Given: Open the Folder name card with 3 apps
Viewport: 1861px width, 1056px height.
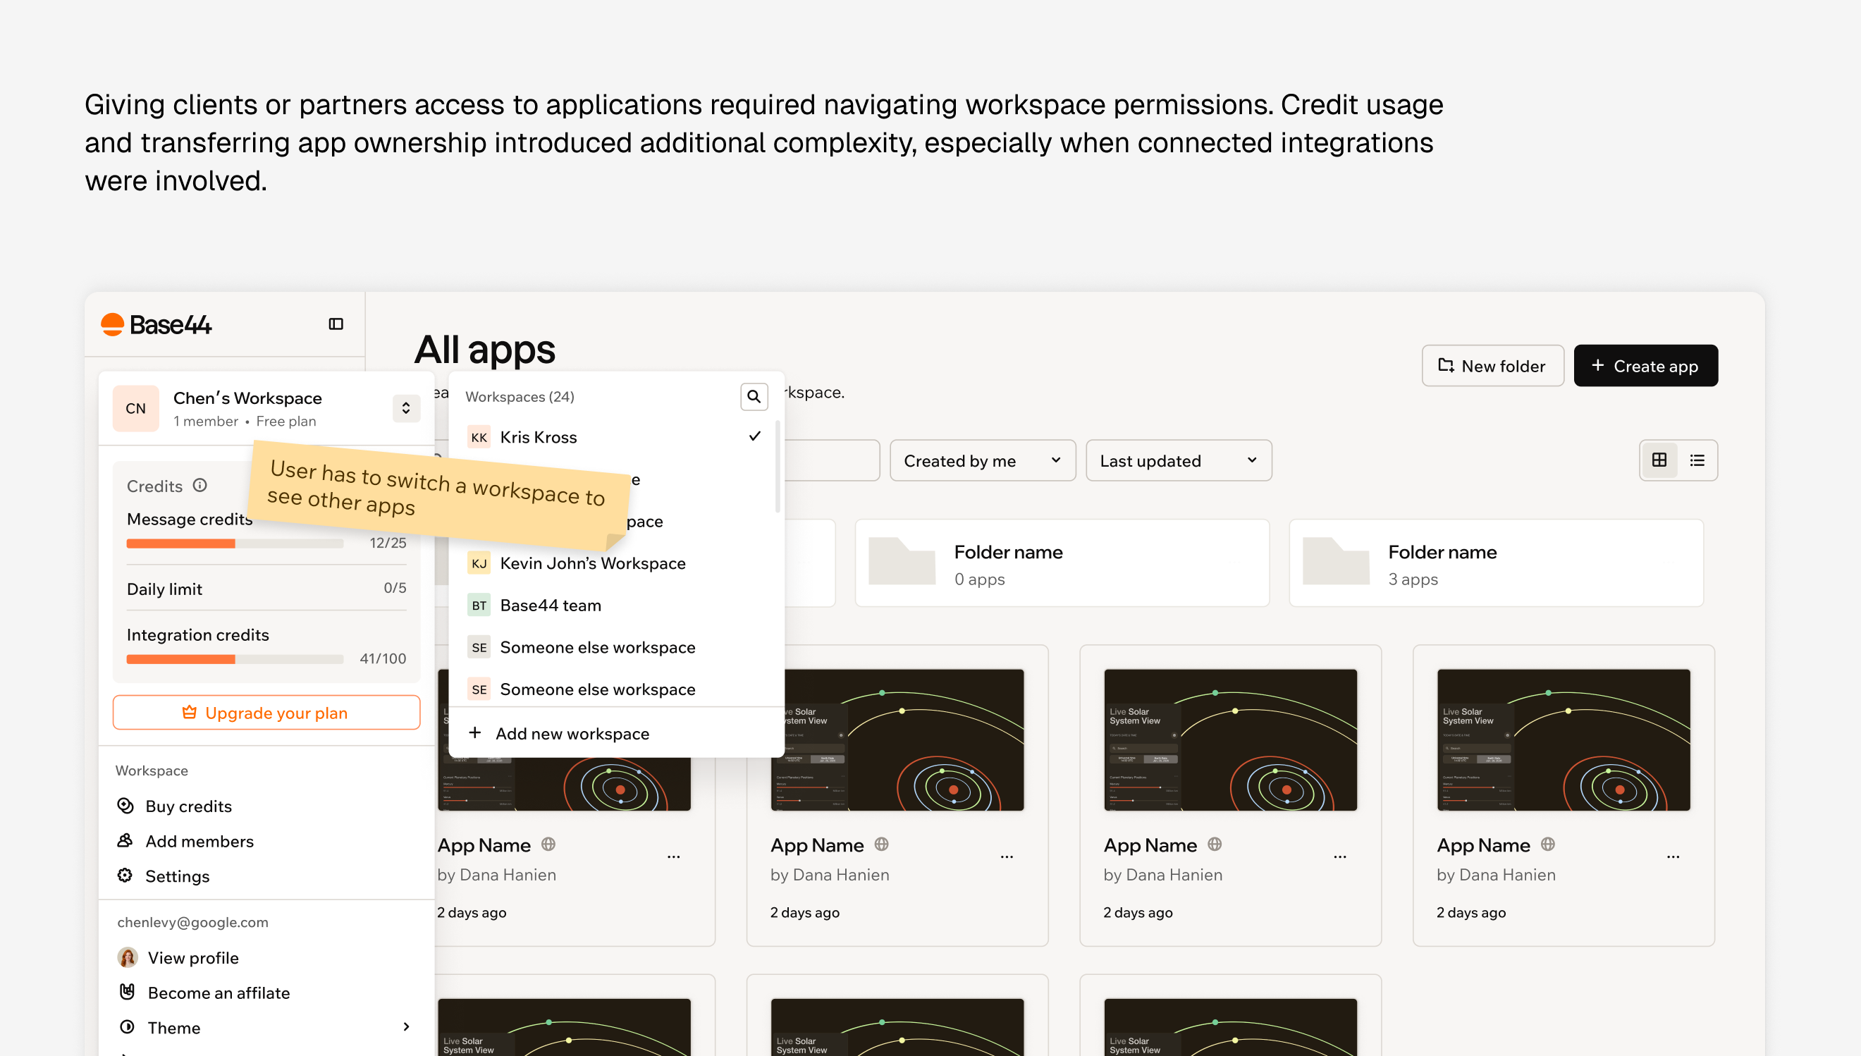Looking at the screenshot, I should click(1495, 563).
